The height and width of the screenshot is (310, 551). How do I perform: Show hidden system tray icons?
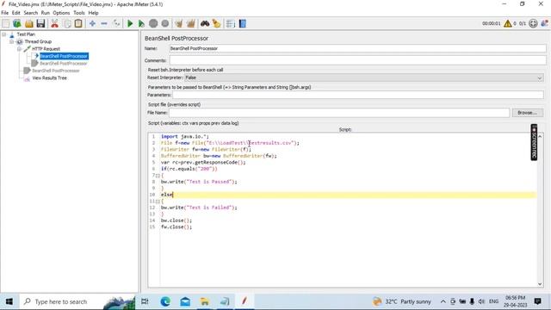pyautogui.click(x=443, y=301)
